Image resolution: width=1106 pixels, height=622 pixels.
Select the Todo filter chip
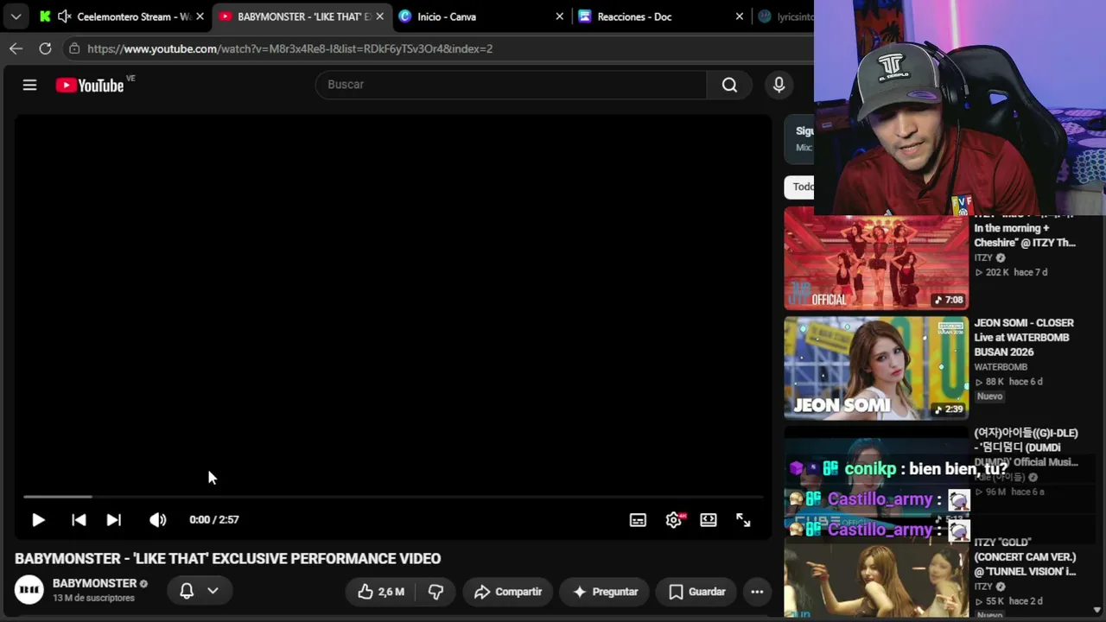coord(799,187)
